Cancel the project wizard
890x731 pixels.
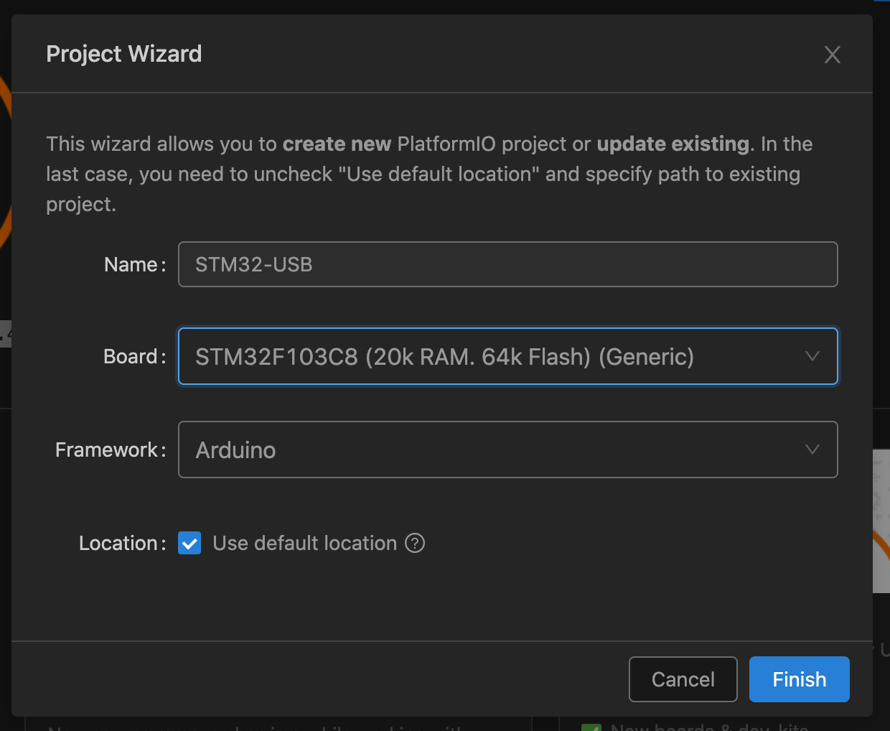tap(683, 679)
